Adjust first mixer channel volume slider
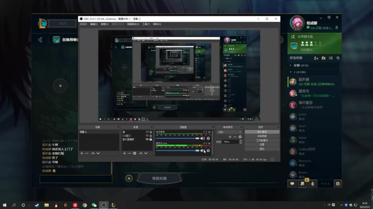 tap(178, 138)
